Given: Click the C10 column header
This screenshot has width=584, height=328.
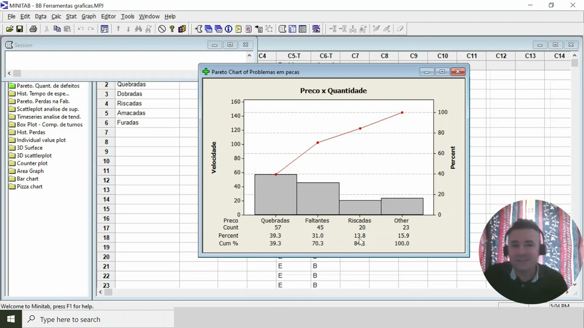Looking at the screenshot, I should [x=443, y=56].
